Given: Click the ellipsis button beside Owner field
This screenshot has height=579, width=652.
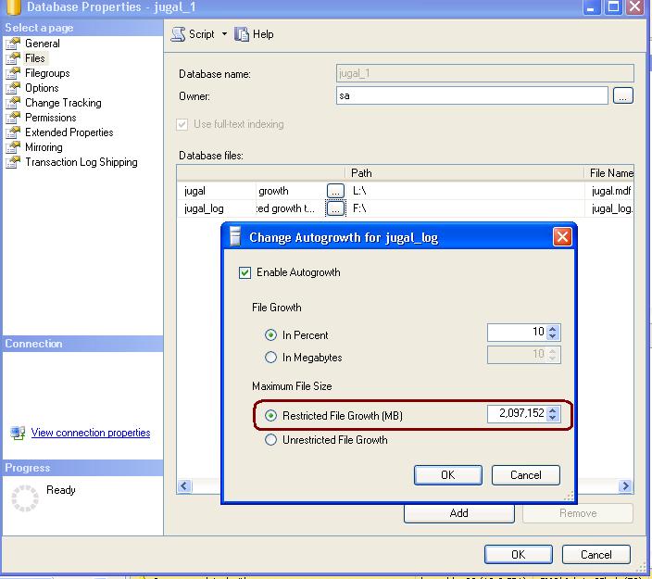Looking at the screenshot, I should click(623, 95).
